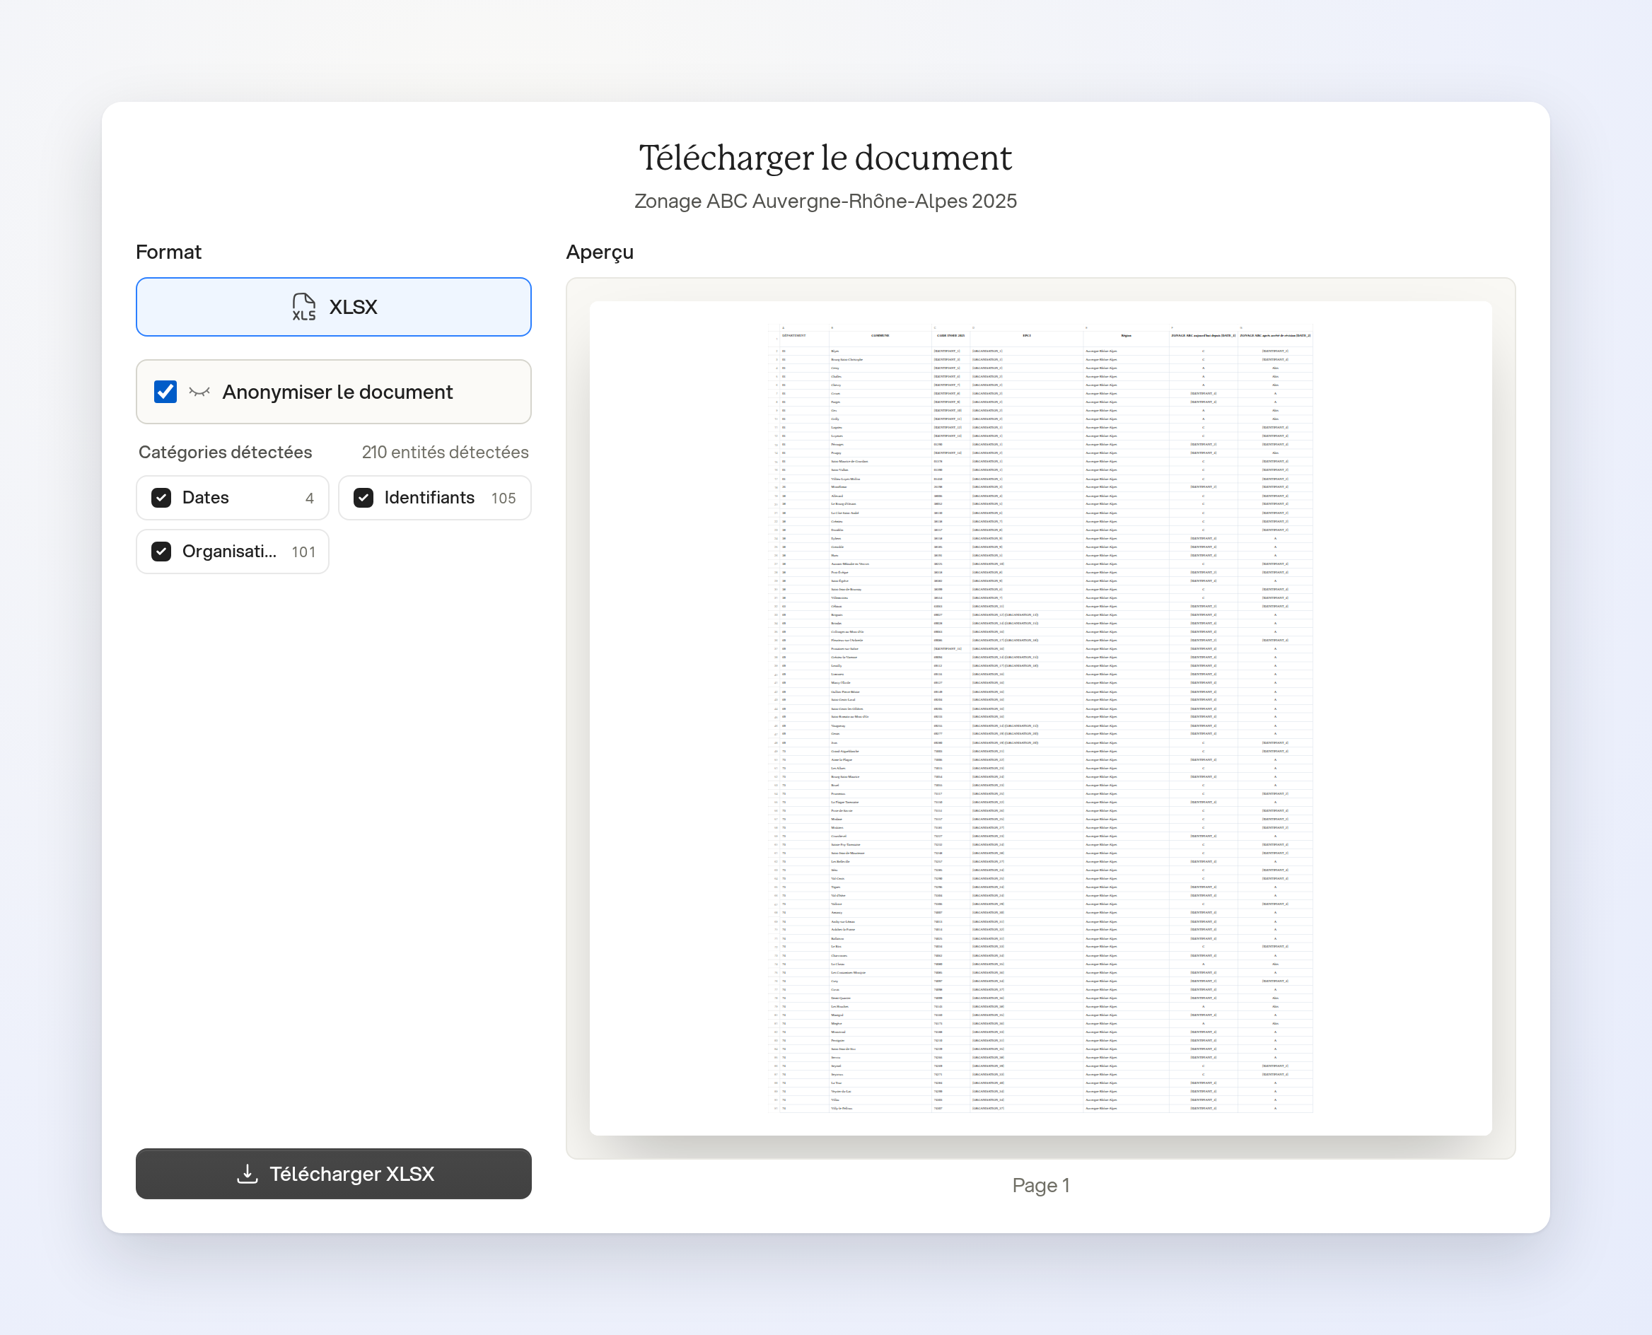The width and height of the screenshot is (1652, 1335).
Task: Click the 'Page 1' label
Action: [x=1040, y=1185]
